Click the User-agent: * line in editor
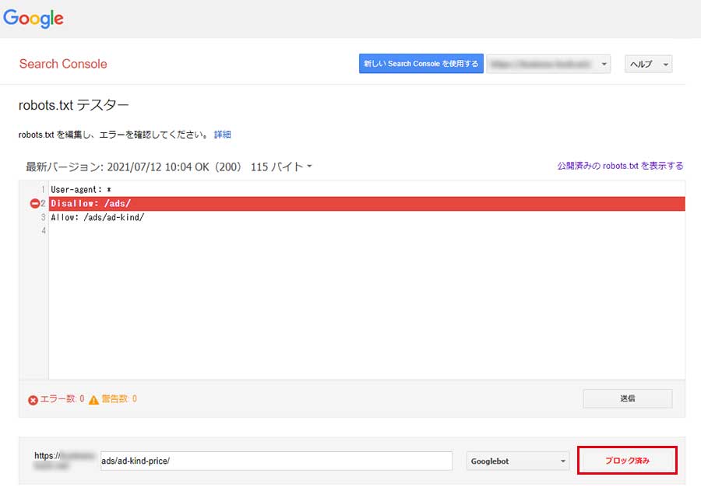Screen dimensions: 701x498 point(81,190)
